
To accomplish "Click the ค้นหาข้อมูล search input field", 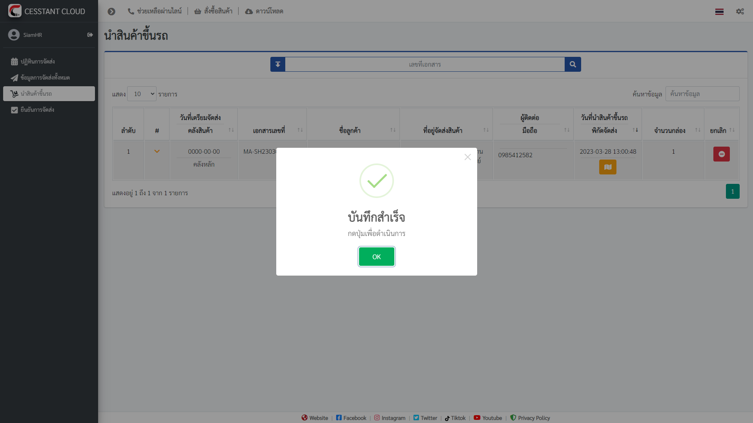I will (x=702, y=94).
